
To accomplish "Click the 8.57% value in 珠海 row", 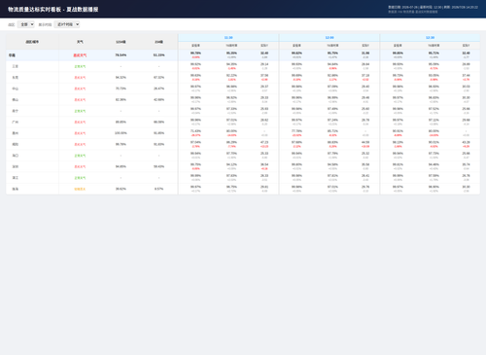I will 158,189.
